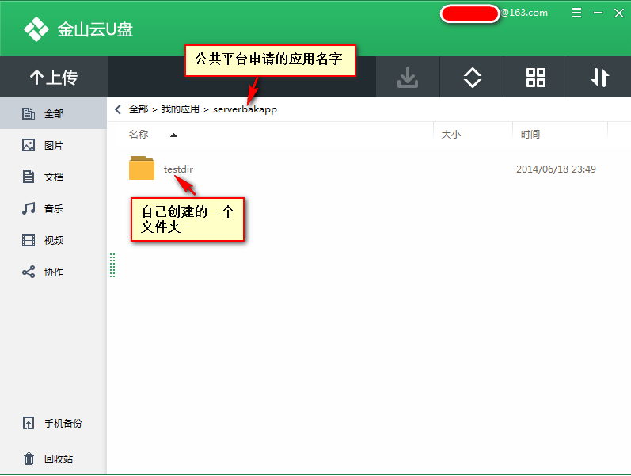The image size is (631, 476).
Task: Open the transfer list arrows icon
Action: point(599,77)
